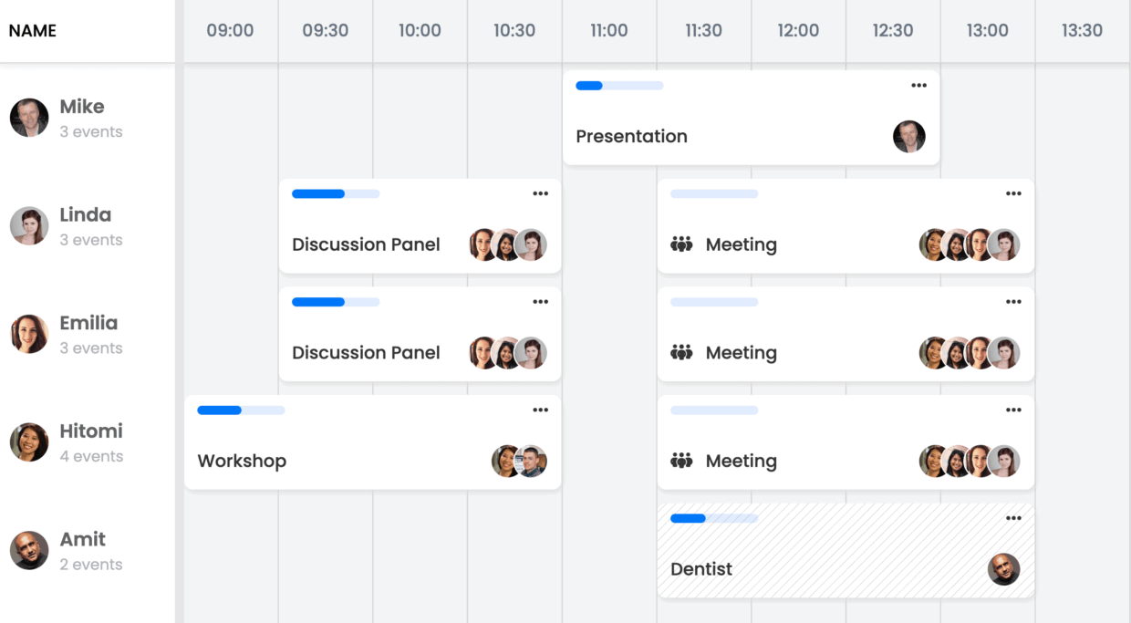
Task: Select the 11:00 time column header
Action: (609, 30)
